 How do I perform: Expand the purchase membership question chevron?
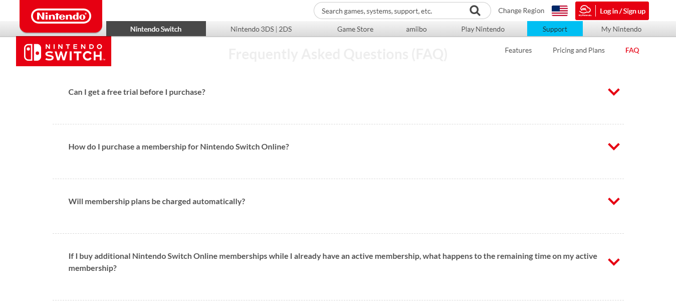tap(614, 146)
